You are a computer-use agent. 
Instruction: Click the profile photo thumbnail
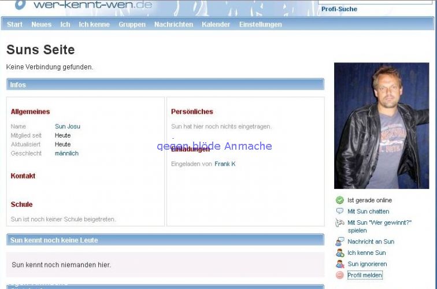click(382, 125)
